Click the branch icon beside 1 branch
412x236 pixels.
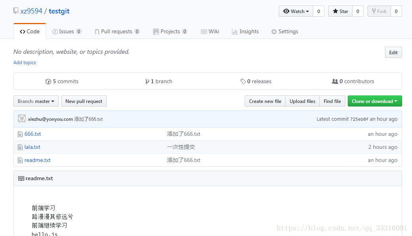point(148,82)
